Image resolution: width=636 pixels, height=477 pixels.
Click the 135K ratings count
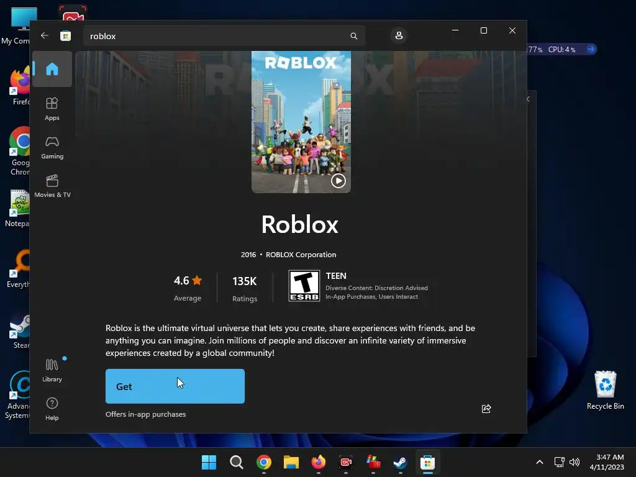[x=245, y=281]
